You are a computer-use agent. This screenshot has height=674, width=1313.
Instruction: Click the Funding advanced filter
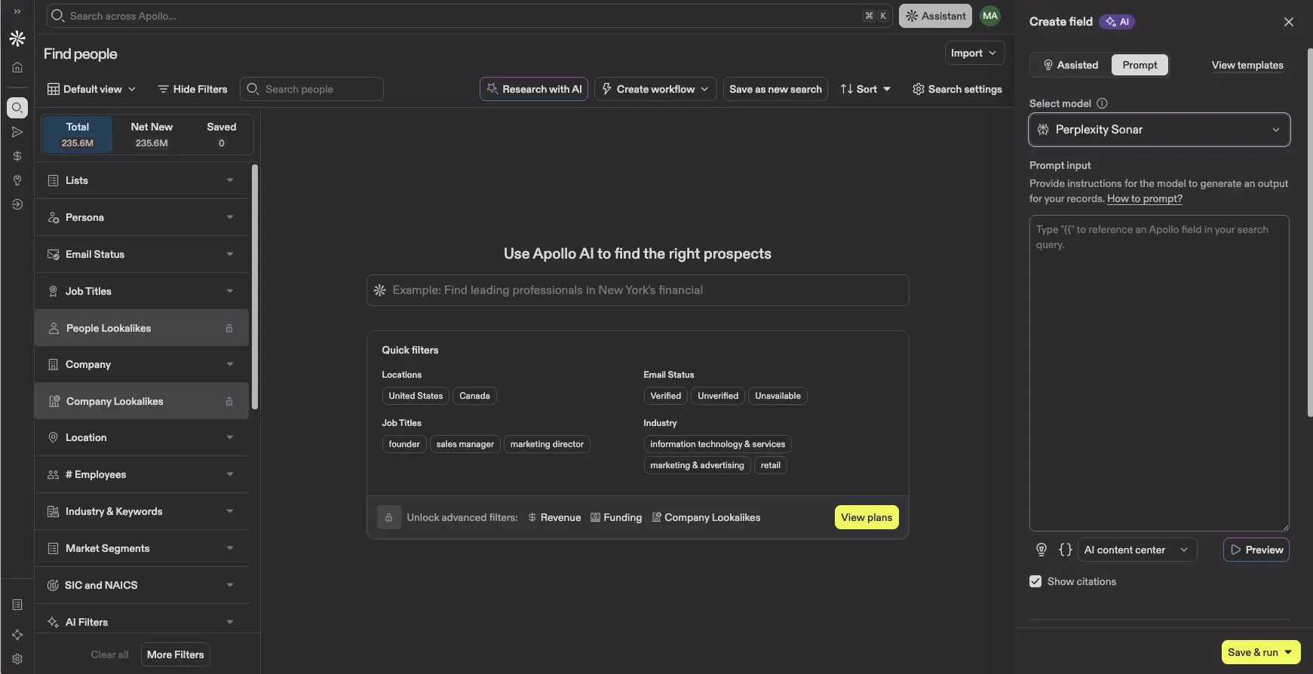tap(616, 517)
